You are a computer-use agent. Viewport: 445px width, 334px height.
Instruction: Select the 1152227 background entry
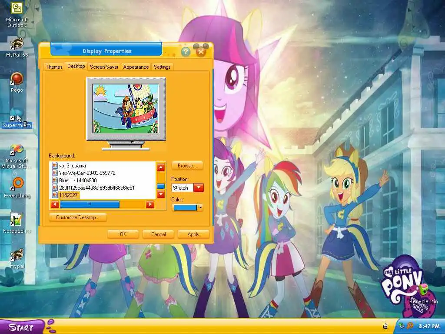[x=68, y=195]
